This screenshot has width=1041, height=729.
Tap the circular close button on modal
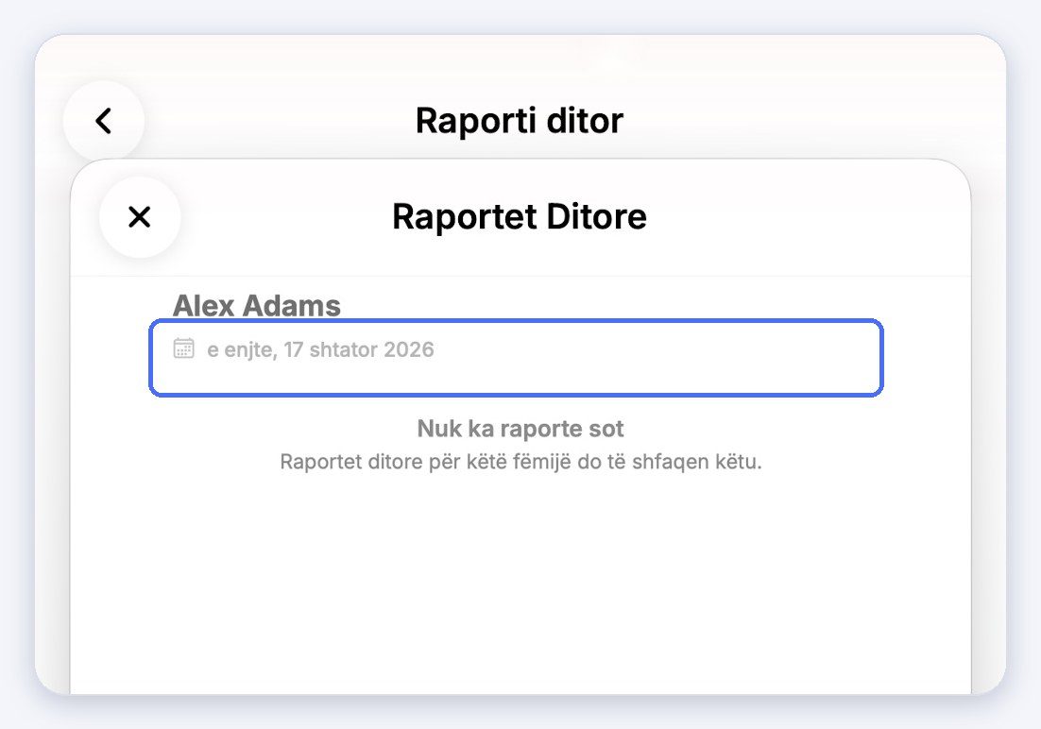coord(140,217)
